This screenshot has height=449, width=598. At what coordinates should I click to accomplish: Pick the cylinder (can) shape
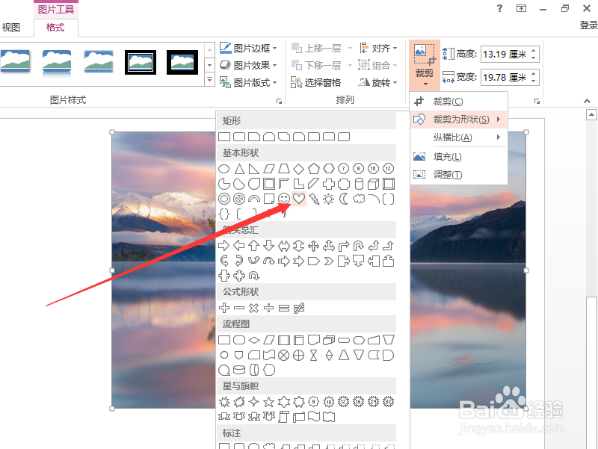tap(359, 184)
